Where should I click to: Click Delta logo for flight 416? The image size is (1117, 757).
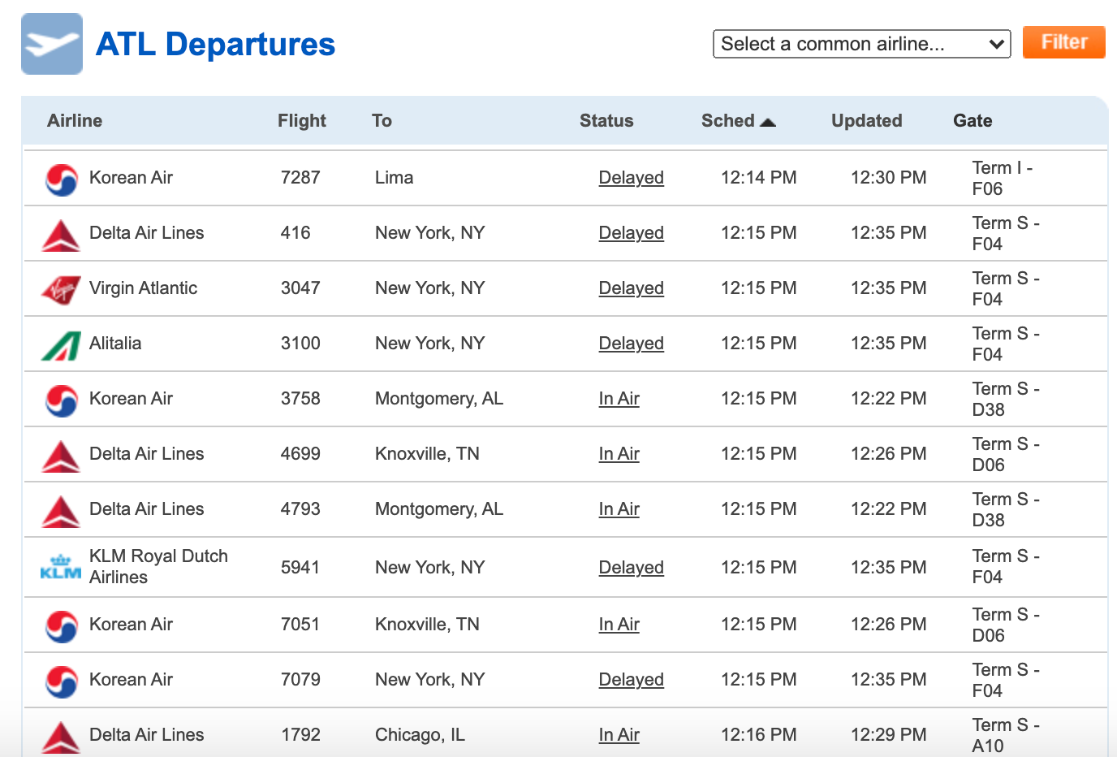pyautogui.click(x=61, y=235)
